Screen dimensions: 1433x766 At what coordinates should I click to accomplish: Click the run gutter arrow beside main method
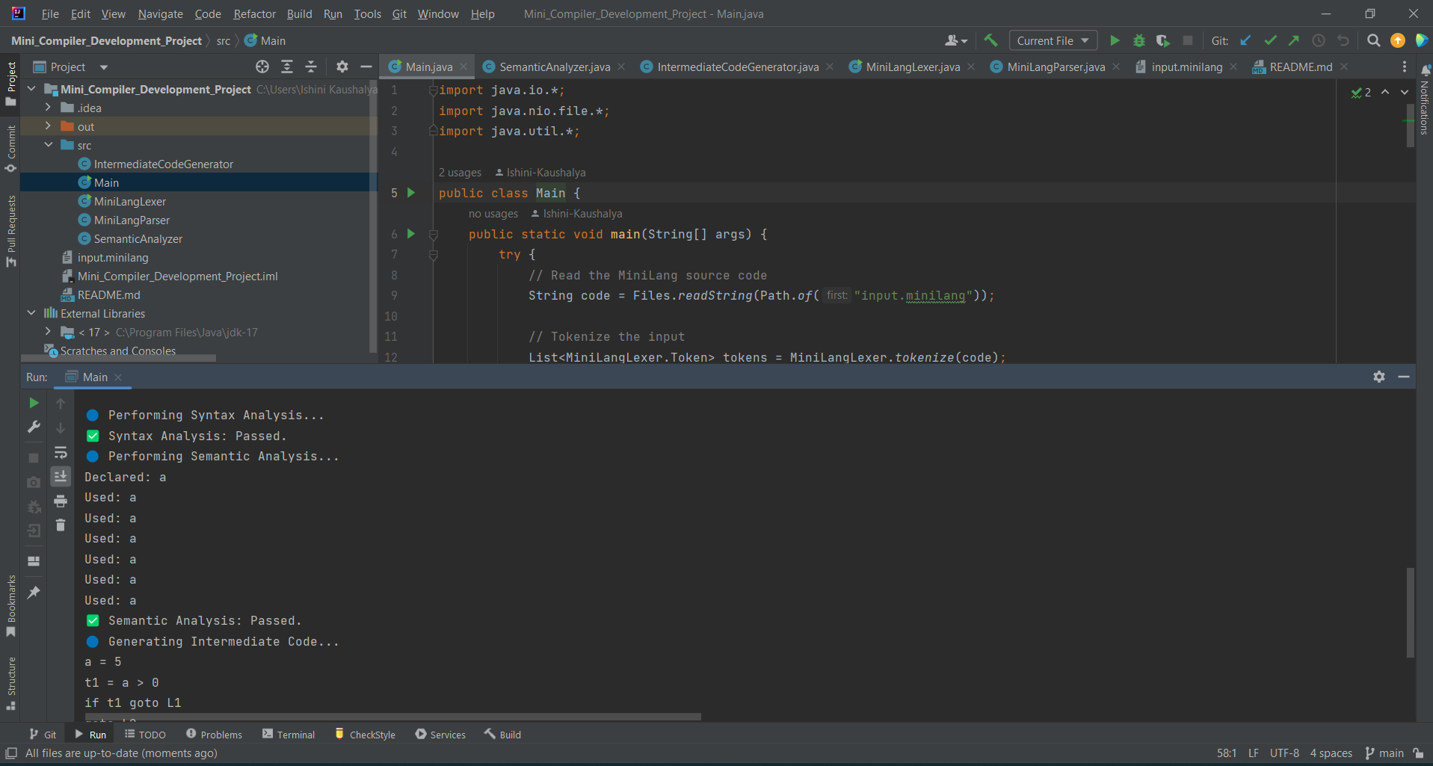pos(410,234)
